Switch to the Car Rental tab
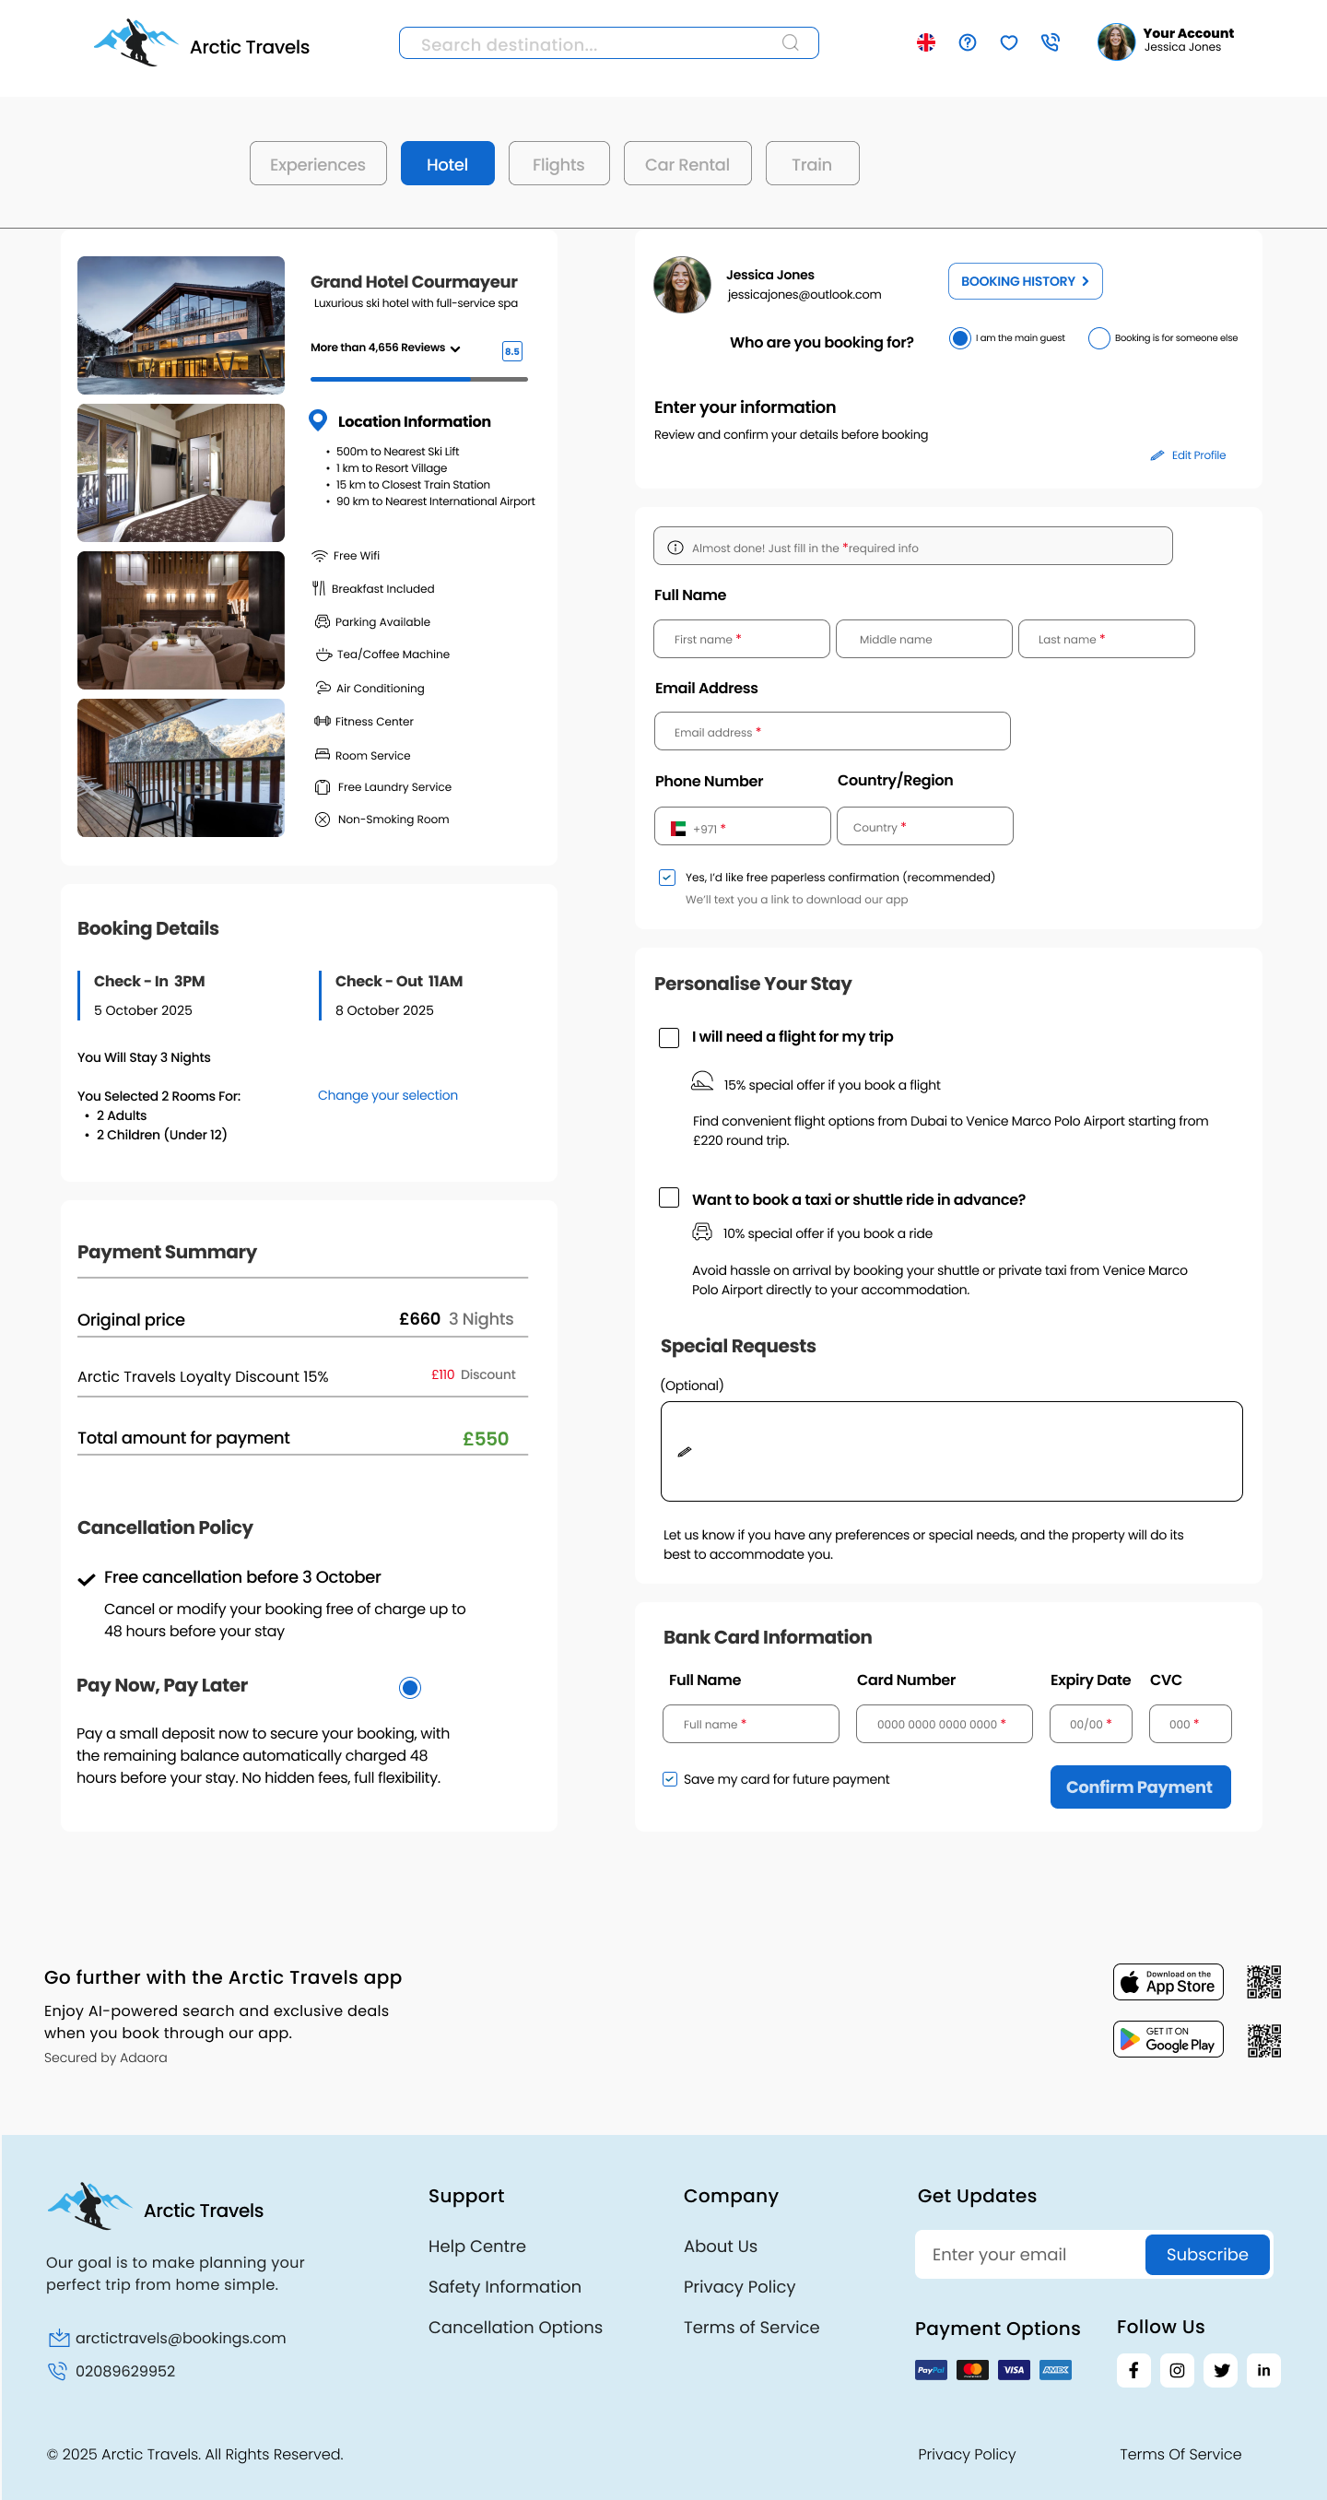 pos(687,164)
